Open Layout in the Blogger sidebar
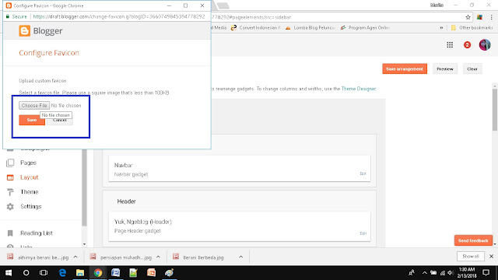This screenshot has width=498, height=280. coord(30,177)
